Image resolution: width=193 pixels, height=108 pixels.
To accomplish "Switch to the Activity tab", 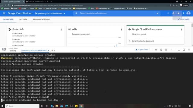I will coord(23,19).
